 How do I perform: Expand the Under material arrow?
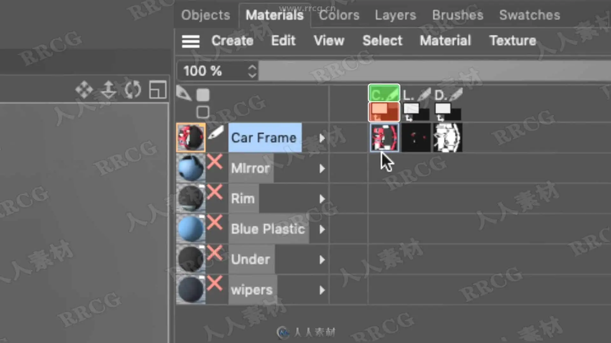click(x=322, y=260)
